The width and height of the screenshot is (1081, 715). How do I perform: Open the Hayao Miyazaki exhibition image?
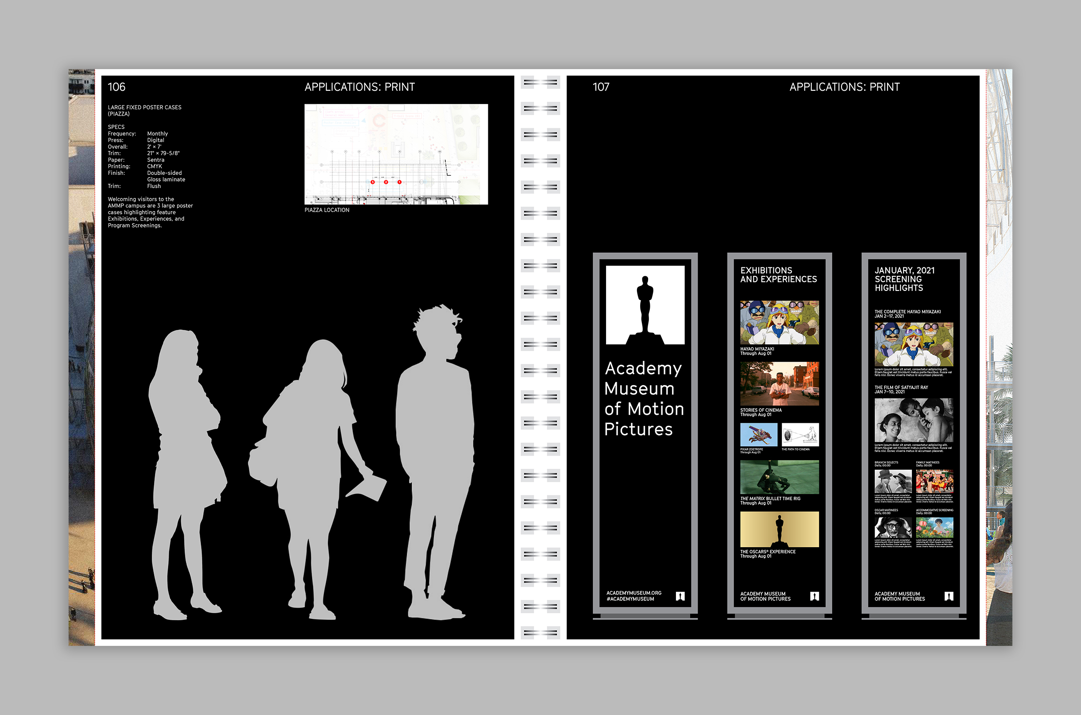tap(779, 322)
